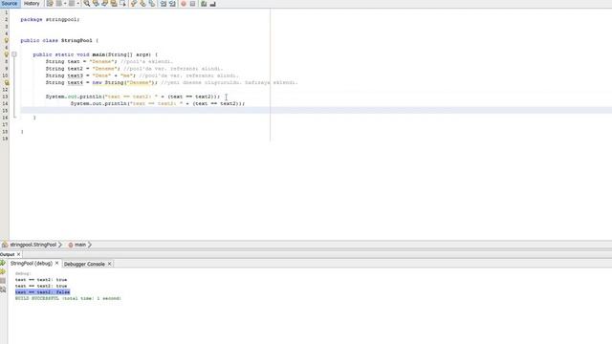Click the 'String text4 = new String' line
612x344 pixels.
pos(172,82)
